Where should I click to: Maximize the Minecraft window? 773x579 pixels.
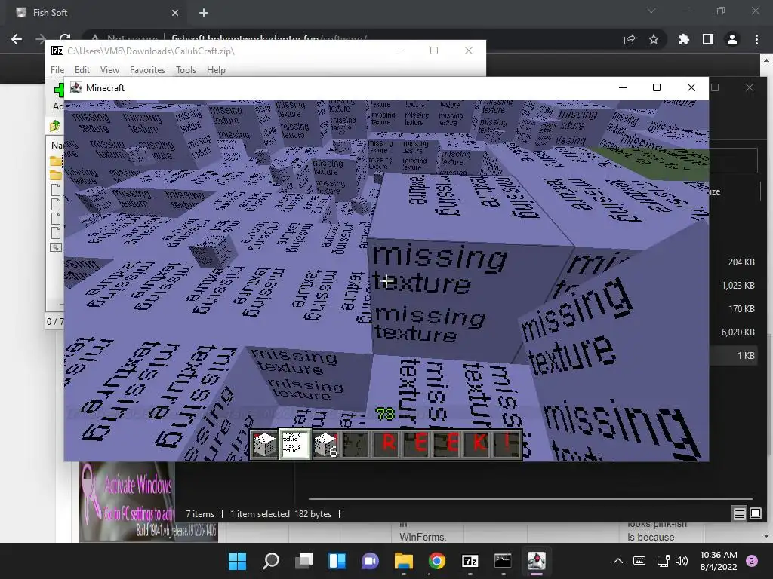pyautogui.click(x=657, y=87)
